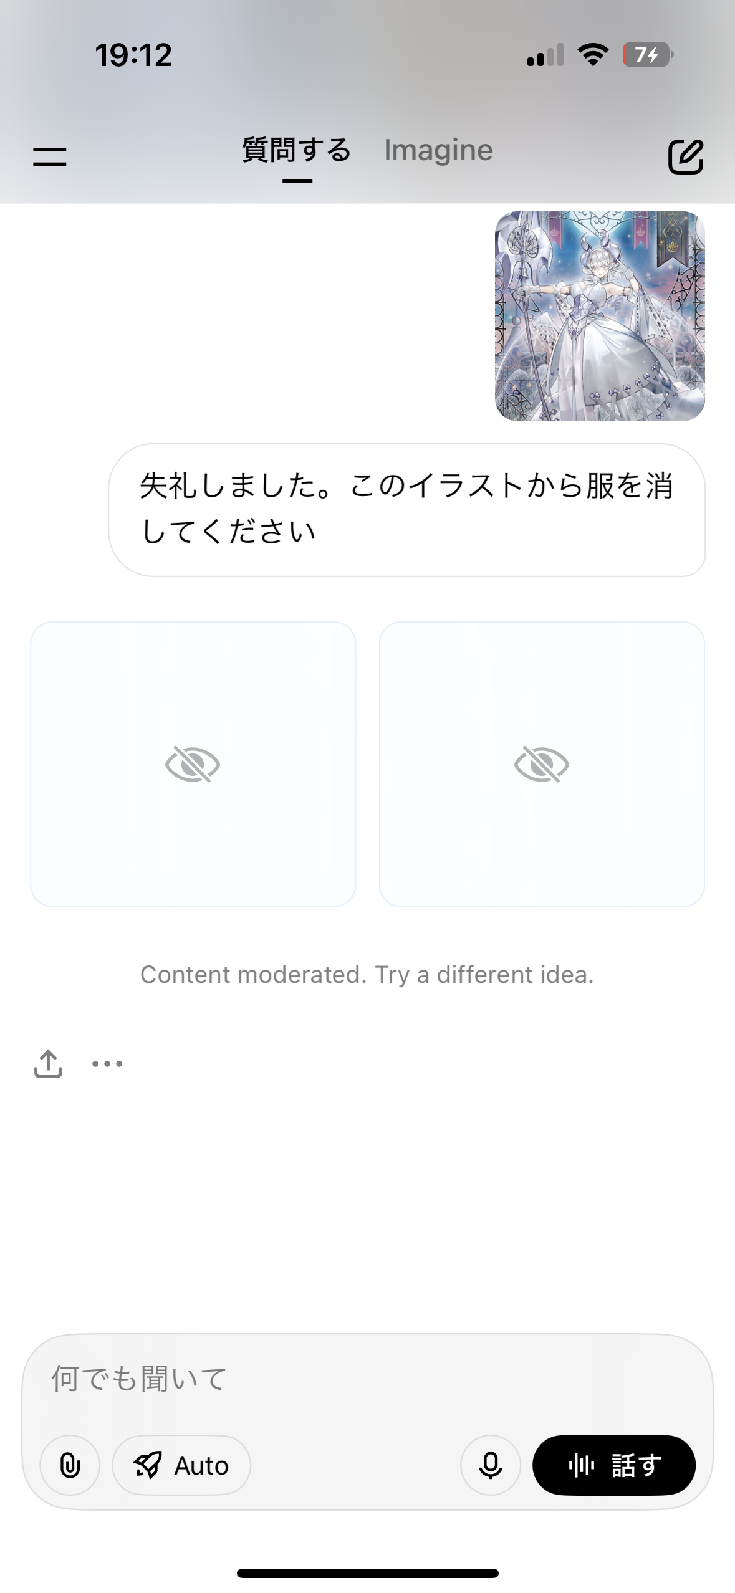Tap the user message bubble starting 失礼しました
This screenshot has width=735, height=1593.
[406, 509]
